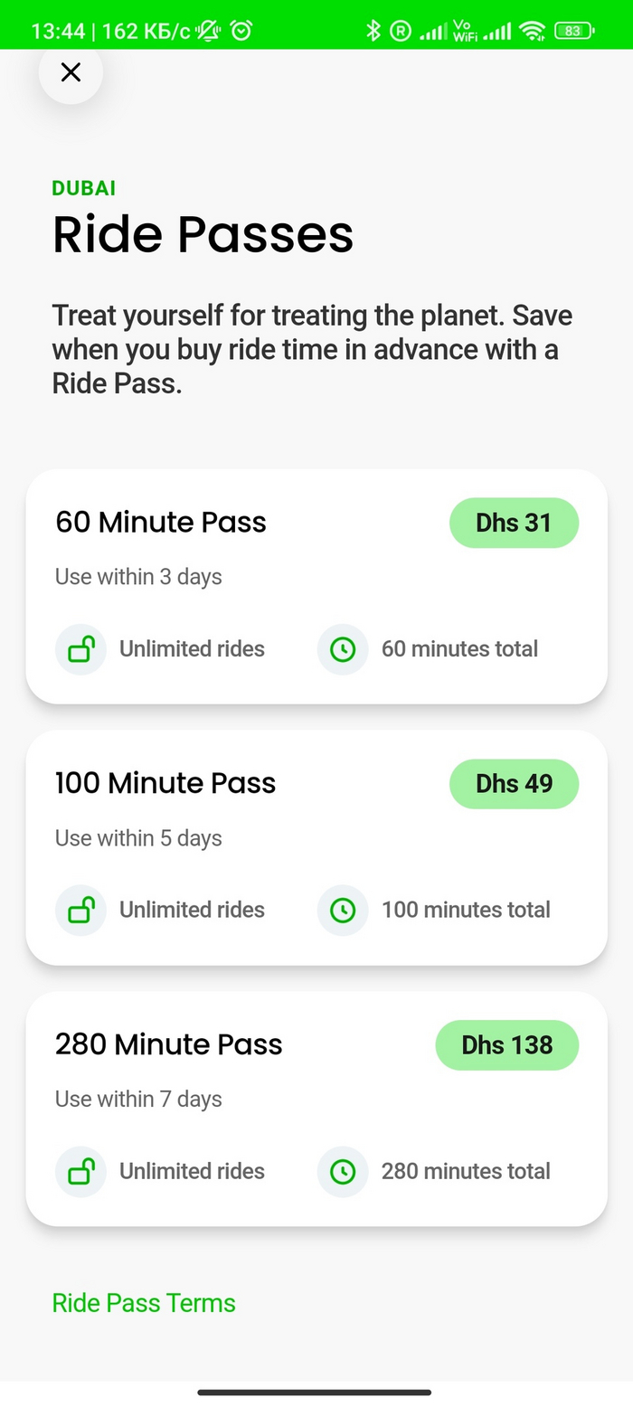Screen dimensions: 633x1407
Task: Dismiss the Ride Passes screen with X
Action: (x=71, y=72)
